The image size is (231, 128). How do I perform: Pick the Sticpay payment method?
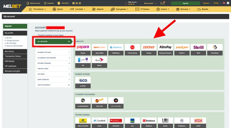click(149, 47)
